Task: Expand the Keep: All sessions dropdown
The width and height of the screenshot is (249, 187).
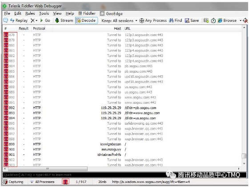Action: click(119, 20)
